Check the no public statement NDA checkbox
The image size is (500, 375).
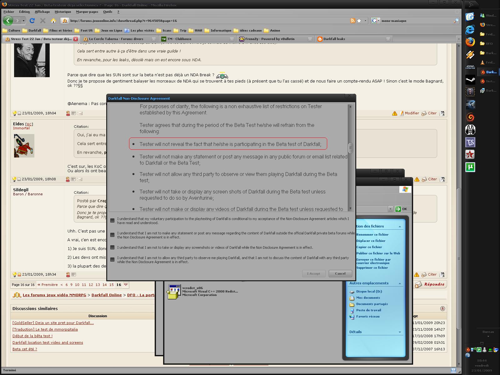pos(112,235)
